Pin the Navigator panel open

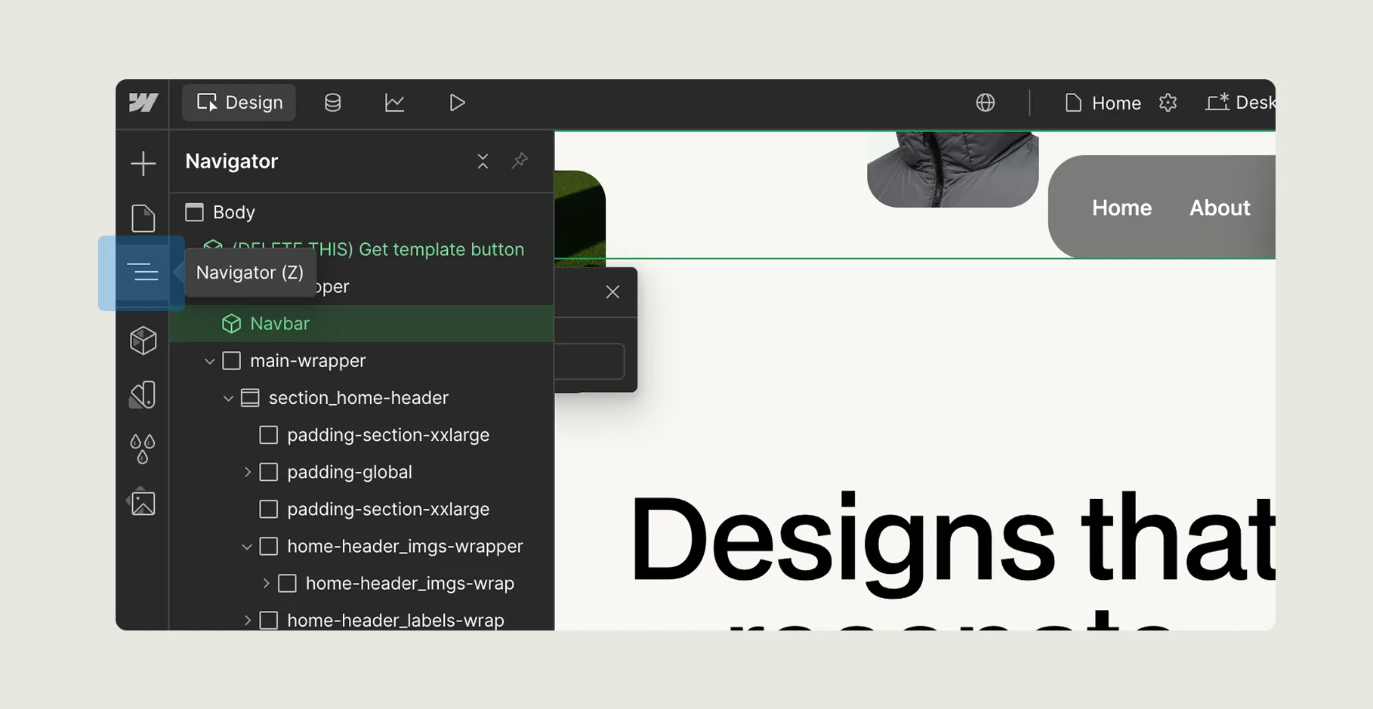[520, 161]
